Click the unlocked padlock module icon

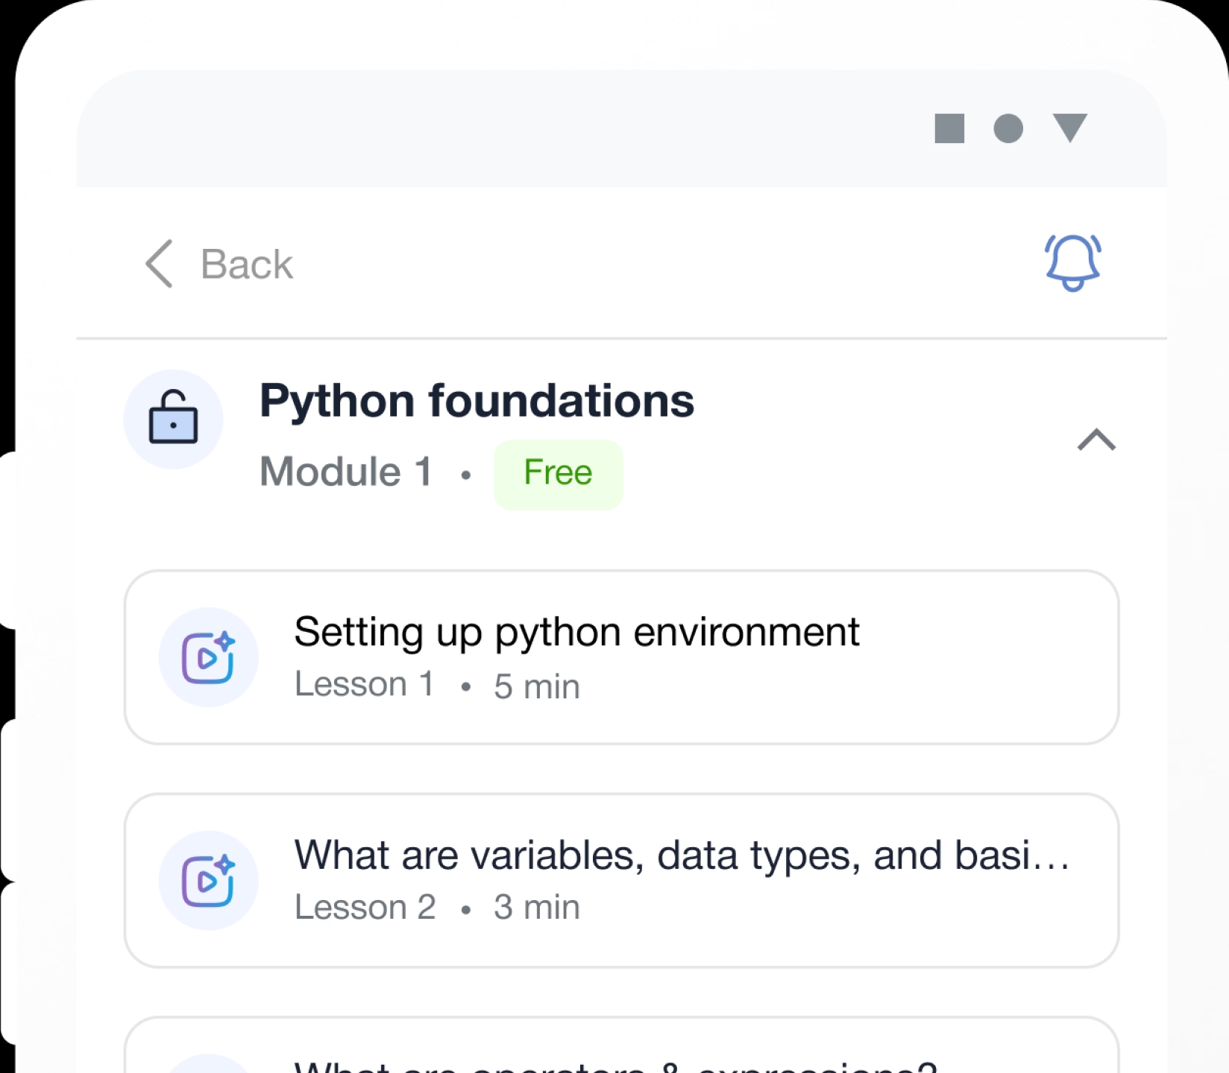pyautogui.click(x=173, y=419)
